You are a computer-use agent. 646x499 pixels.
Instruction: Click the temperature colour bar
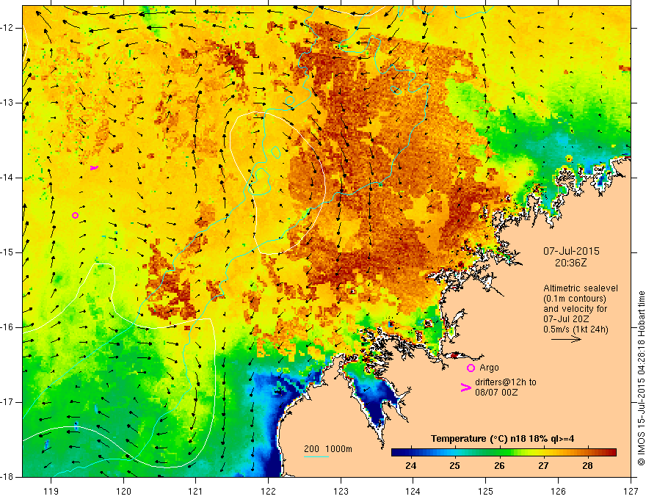click(504, 453)
